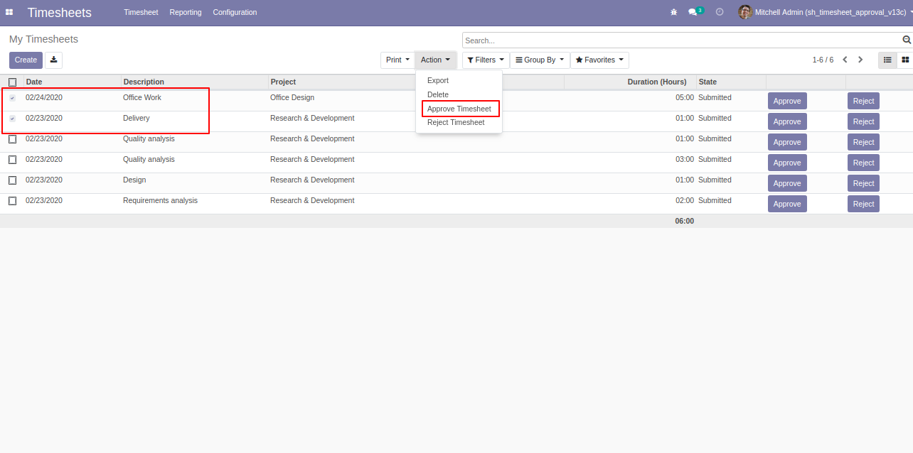The image size is (913, 453).
Task: Click the Create button
Action: (26, 60)
